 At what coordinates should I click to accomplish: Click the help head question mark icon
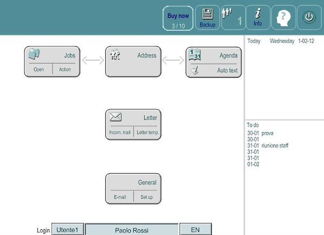pyautogui.click(x=283, y=17)
